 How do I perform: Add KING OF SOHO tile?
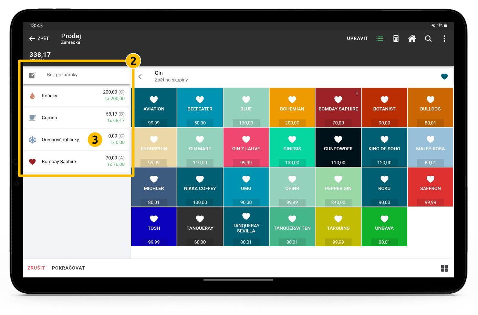pyautogui.click(x=384, y=147)
